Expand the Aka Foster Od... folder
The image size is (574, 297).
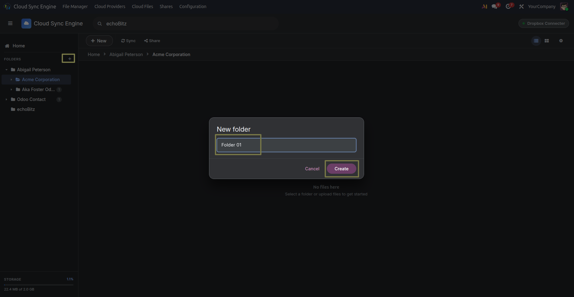click(x=11, y=90)
